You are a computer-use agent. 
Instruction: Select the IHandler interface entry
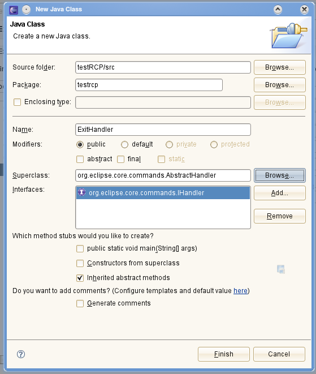coord(163,193)
